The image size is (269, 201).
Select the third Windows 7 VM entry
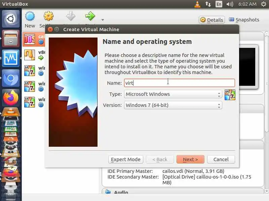point(34,102)
